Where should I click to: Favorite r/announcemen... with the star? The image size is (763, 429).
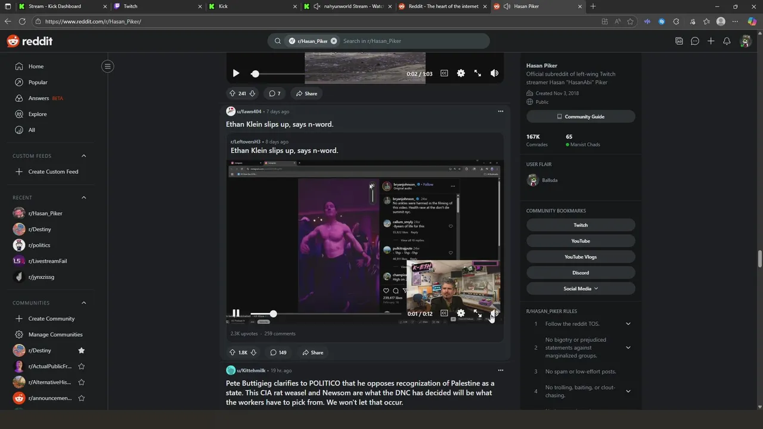point(82,398)
